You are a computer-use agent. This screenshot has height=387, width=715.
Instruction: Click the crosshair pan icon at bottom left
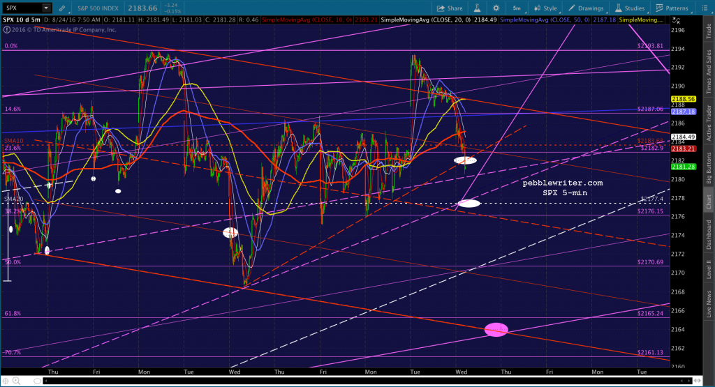coord(6,381)
